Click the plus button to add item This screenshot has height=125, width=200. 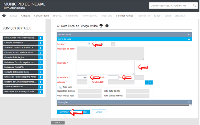click(x=151, y=82)
